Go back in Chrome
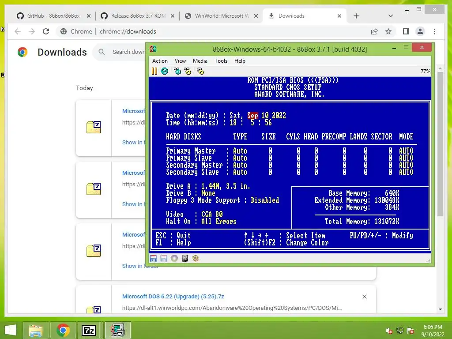Screen dimensions: 452x339 coord(18,31)
